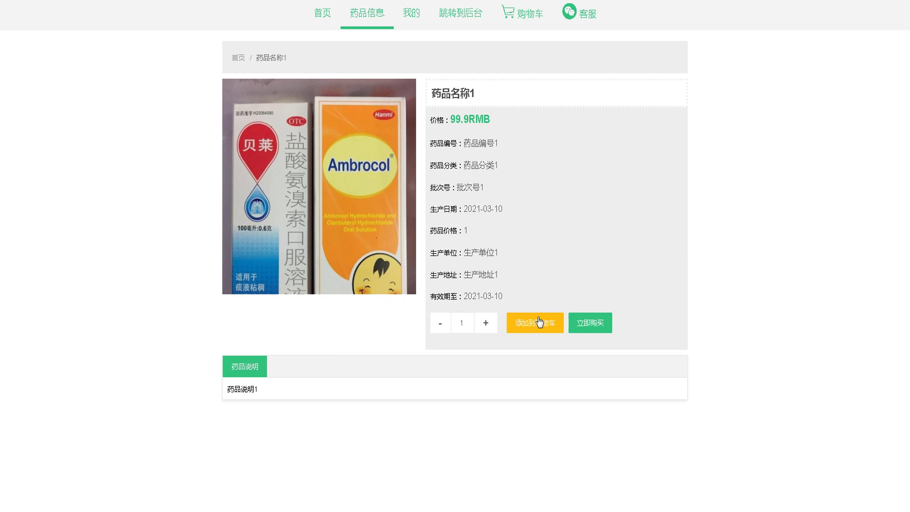
Task: Select the 药品说明 tab
Action: (x=245, y=366)
